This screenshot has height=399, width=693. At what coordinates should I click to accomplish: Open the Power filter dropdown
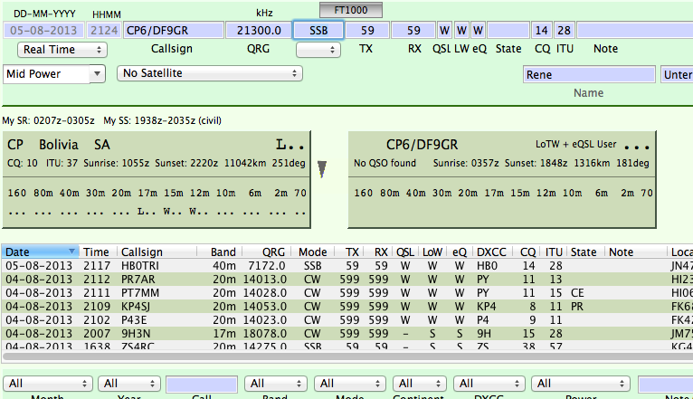point(580,384)
